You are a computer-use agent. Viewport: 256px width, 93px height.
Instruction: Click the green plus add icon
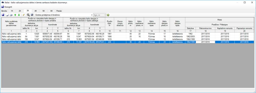click(x=108, y=15)
